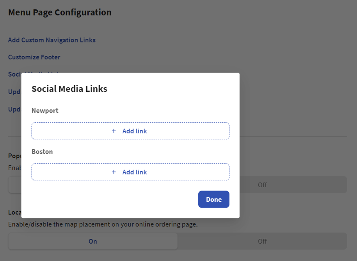The width and height of the screenshot is (357, 261).
Task: Click the Social Media Links link behind the dialog
Action: 15,74
